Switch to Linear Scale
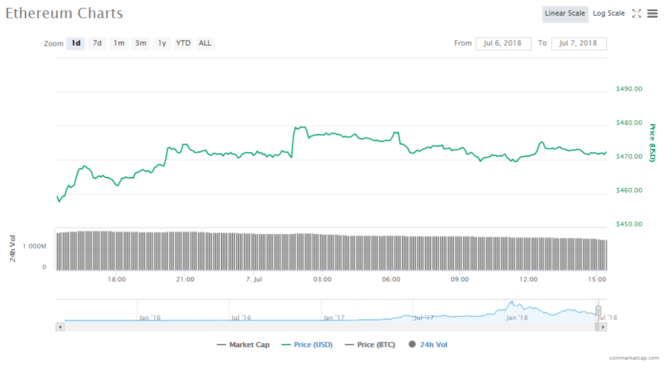Viewport: 669px width, 368px height. pos(564,14)
